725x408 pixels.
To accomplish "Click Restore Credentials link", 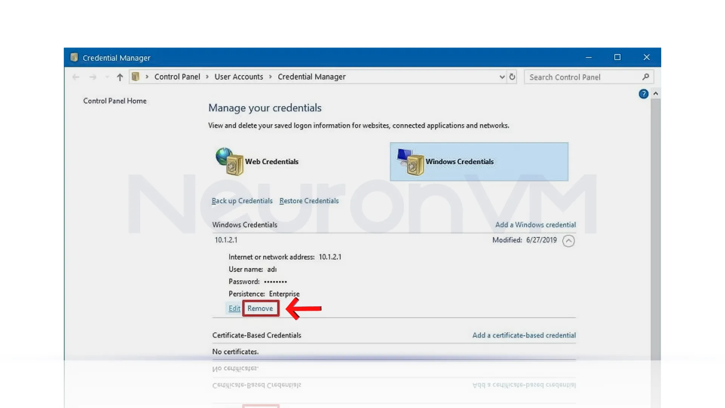I will tap(309, 201).
